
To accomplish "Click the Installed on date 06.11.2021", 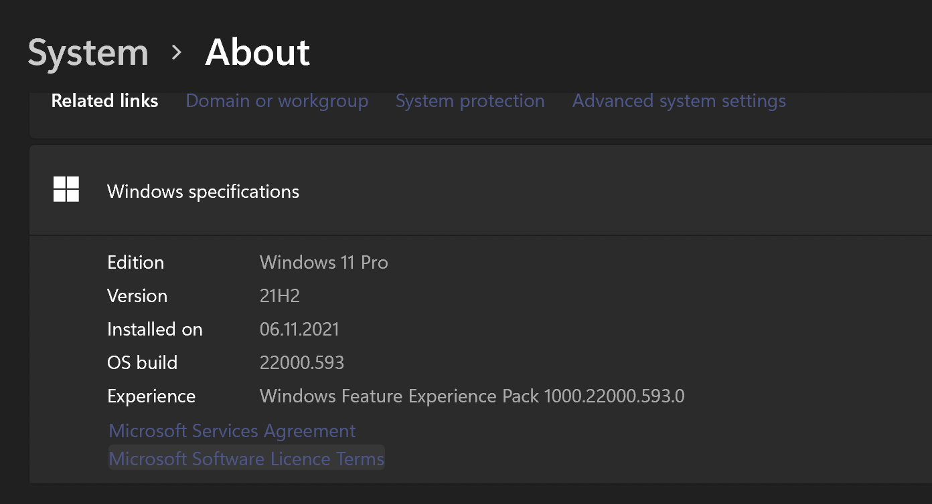I will (x=299, y=330).
